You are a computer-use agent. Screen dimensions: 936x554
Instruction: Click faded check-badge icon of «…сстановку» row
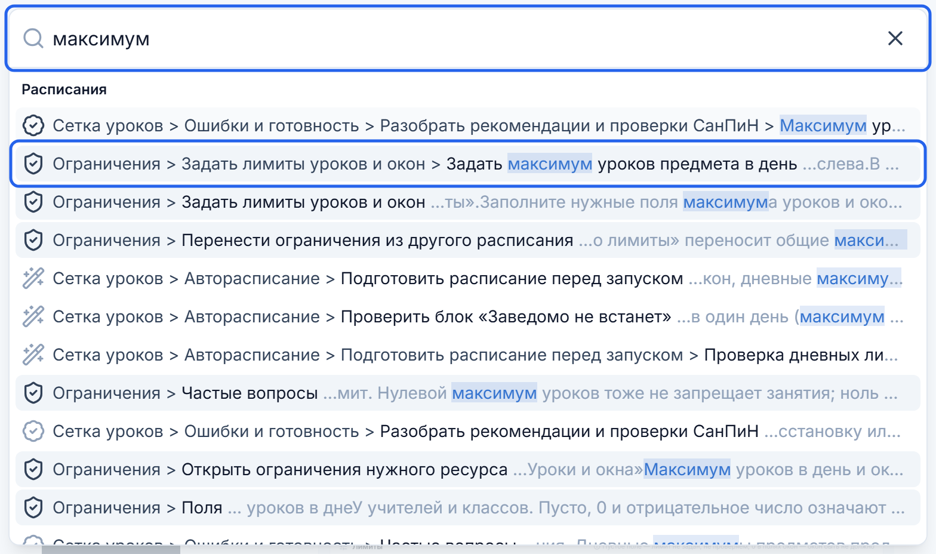click(33, 431)
